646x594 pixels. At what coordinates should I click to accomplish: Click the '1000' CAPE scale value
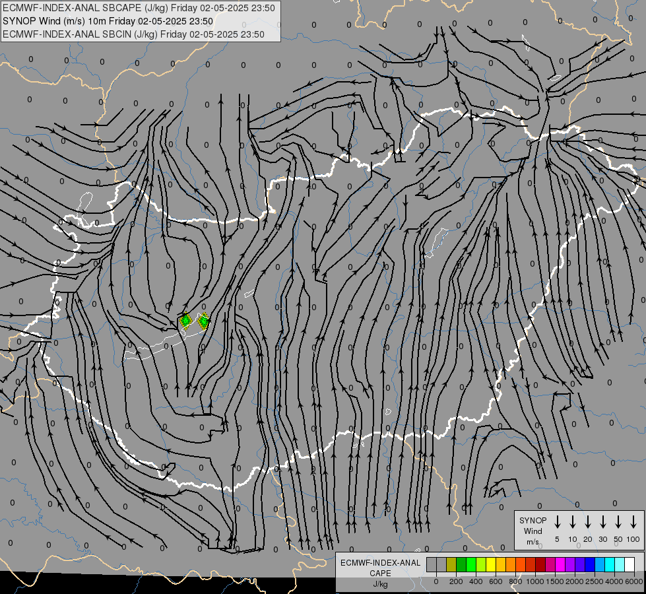click(535, 581)
